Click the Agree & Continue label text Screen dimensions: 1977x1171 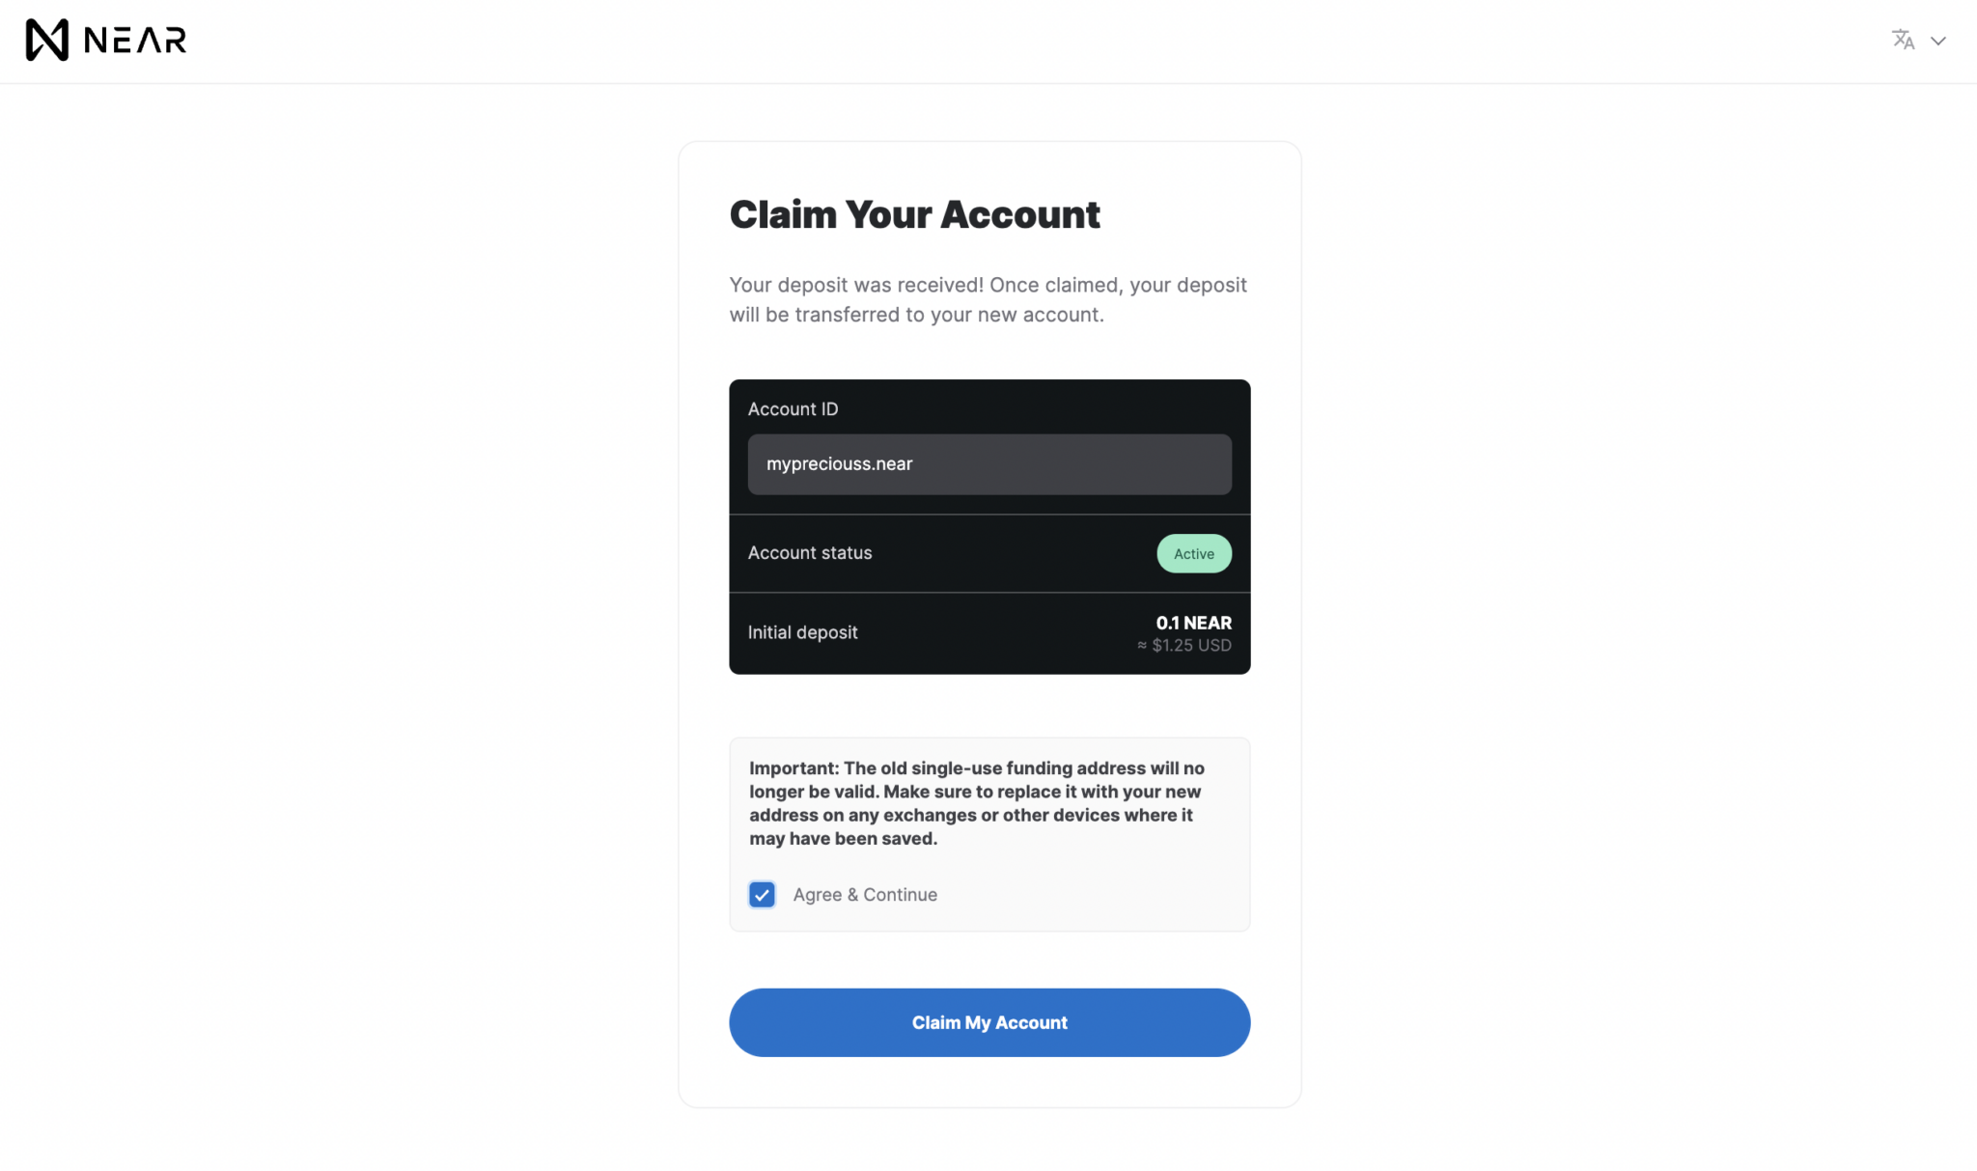(x=865, y=894)
